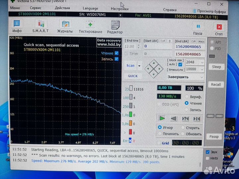The image size is (239, 179).
Task: Toggle the Звук sound checkbox
Action: coord(207,152)
